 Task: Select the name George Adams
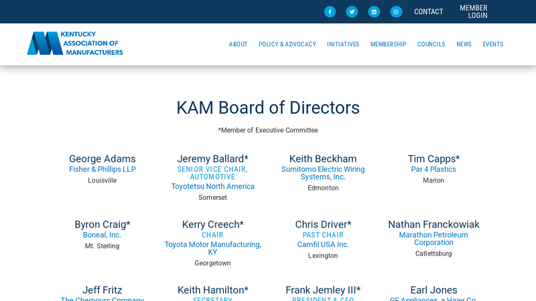click(x=103, y=159)
